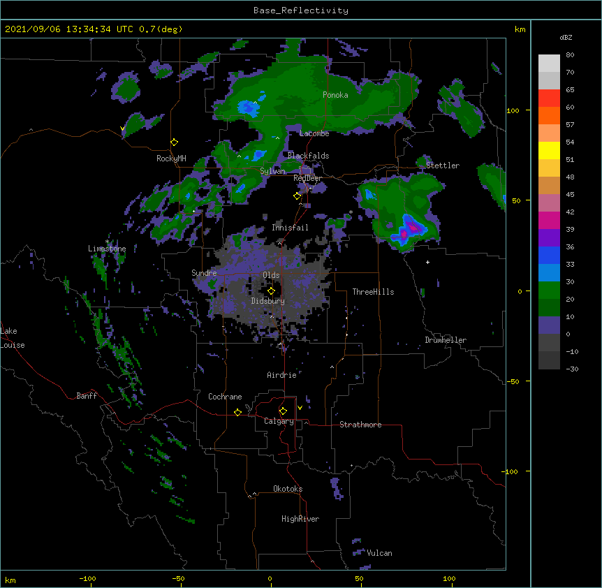The image size is (602, 588).
Task: Select the magenta swatch in the dBZ legend
Action: [x=549, y=220]
